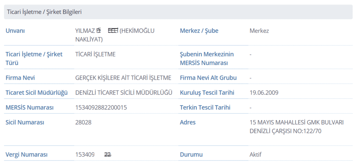Select the company title text beside Unvanı

click(114, 35)
